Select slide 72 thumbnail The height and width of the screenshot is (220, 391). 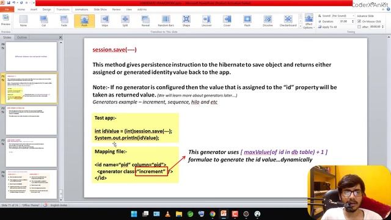click(31, 120)
